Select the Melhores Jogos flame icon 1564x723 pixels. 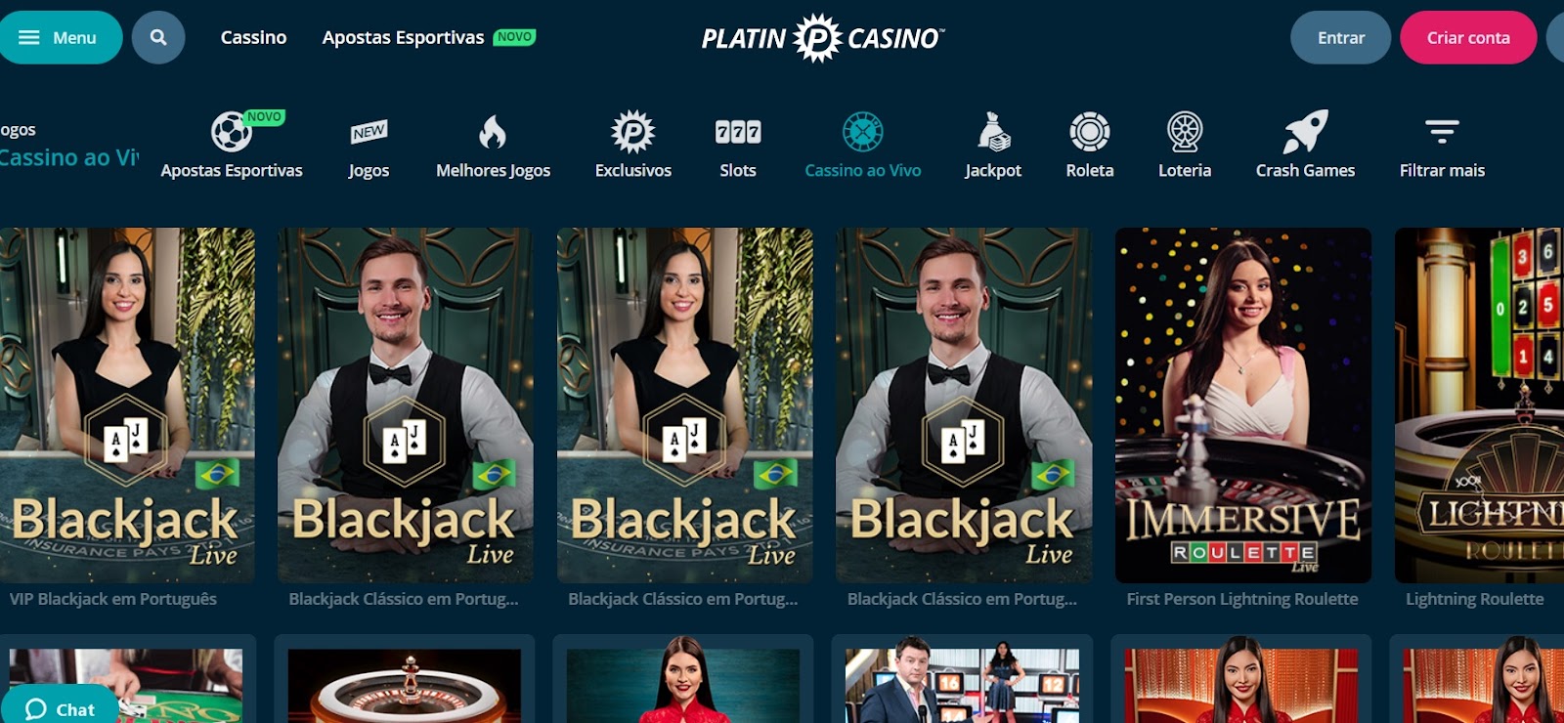(x=493, y=131)
